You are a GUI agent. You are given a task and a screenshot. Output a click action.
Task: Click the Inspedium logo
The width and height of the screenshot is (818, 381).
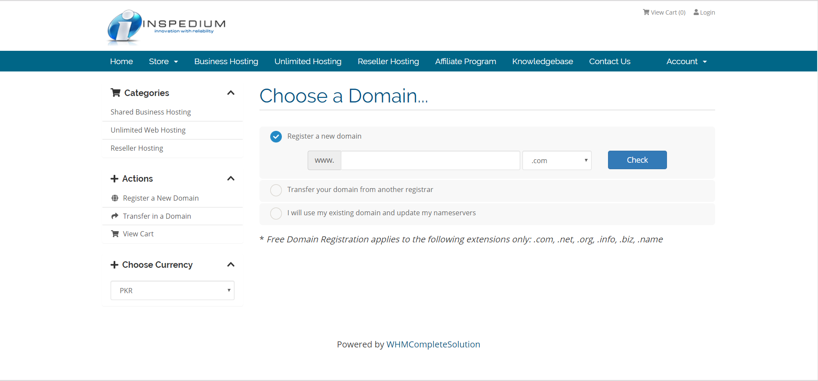166,27
